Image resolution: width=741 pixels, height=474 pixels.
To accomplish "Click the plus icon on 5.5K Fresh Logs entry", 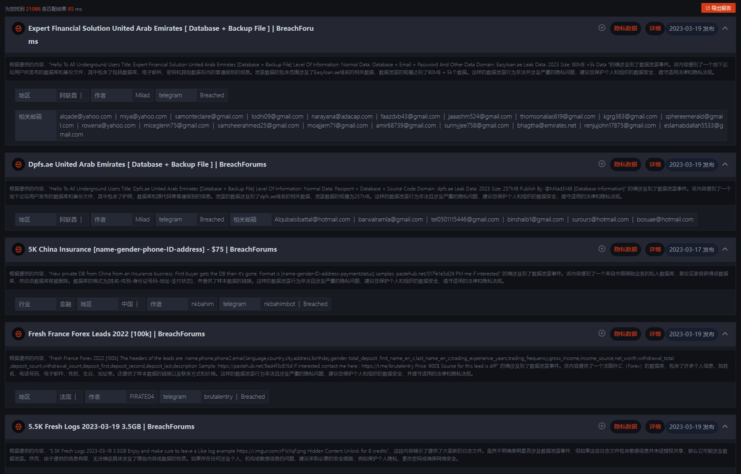I will coord(602,426).
